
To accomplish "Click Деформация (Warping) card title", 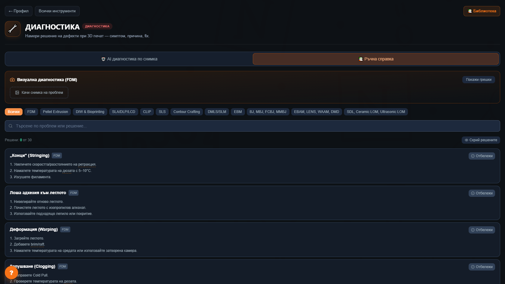I will [34, 229].
